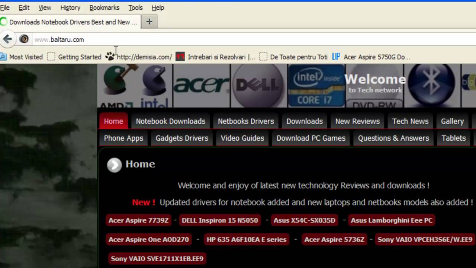Open the Tools menu
This screenshot has width=476, height=268.
[135, 7]
